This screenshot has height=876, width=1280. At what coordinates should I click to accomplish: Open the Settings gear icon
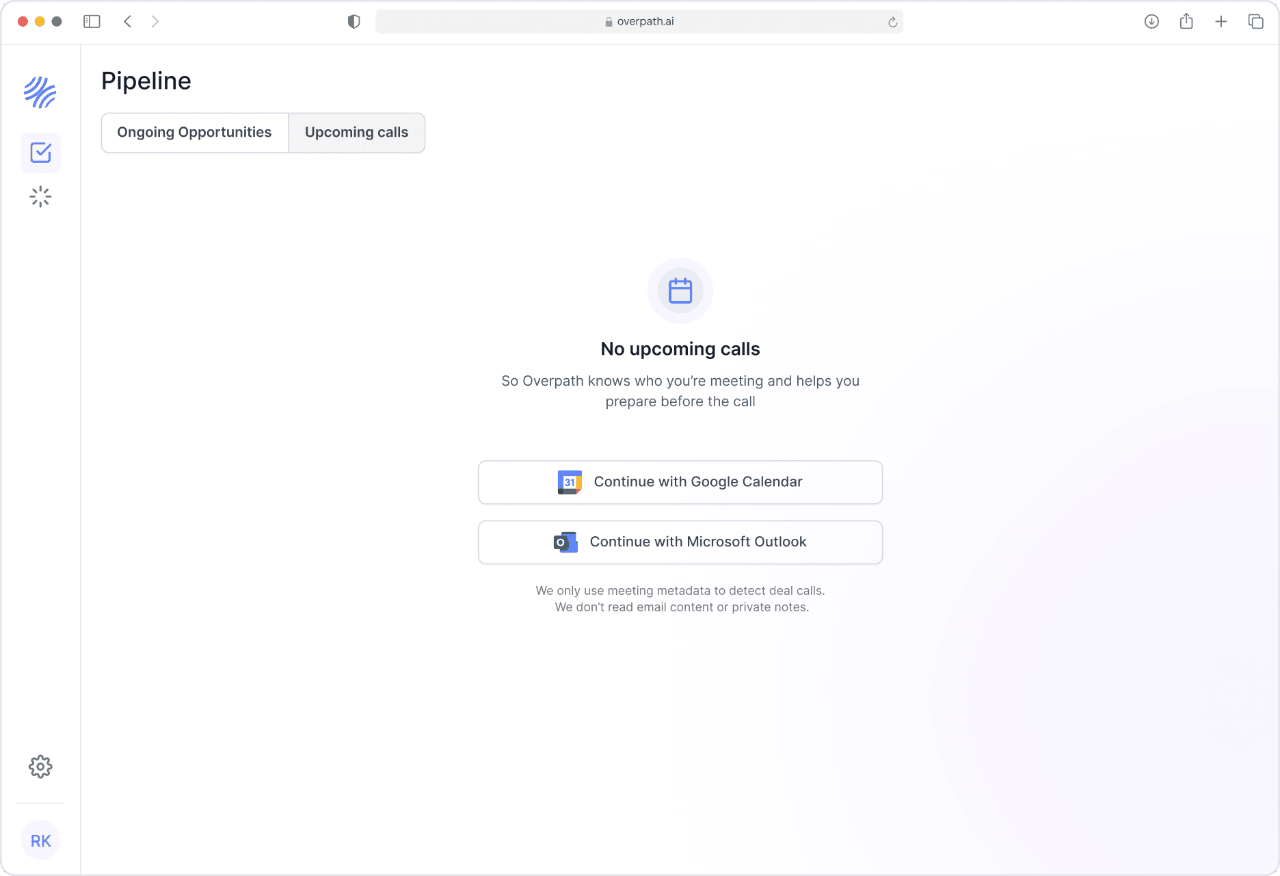tap(40, 767)
